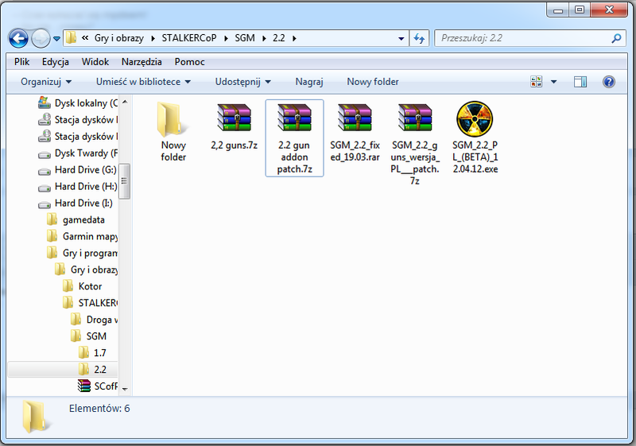Open the Edycja menu

[55, 62]
